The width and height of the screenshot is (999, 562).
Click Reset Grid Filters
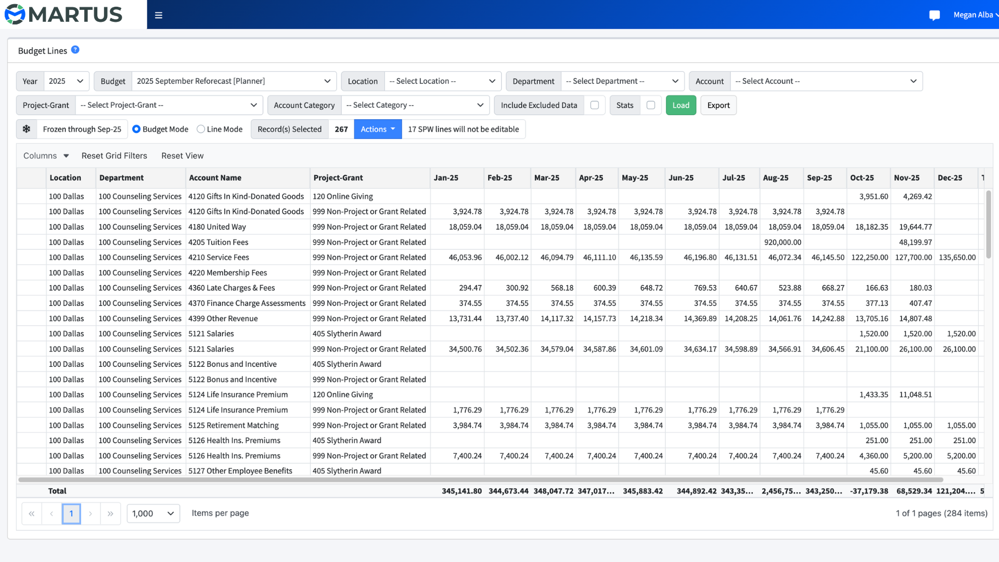pyautogui.click(x=114, y=156)
